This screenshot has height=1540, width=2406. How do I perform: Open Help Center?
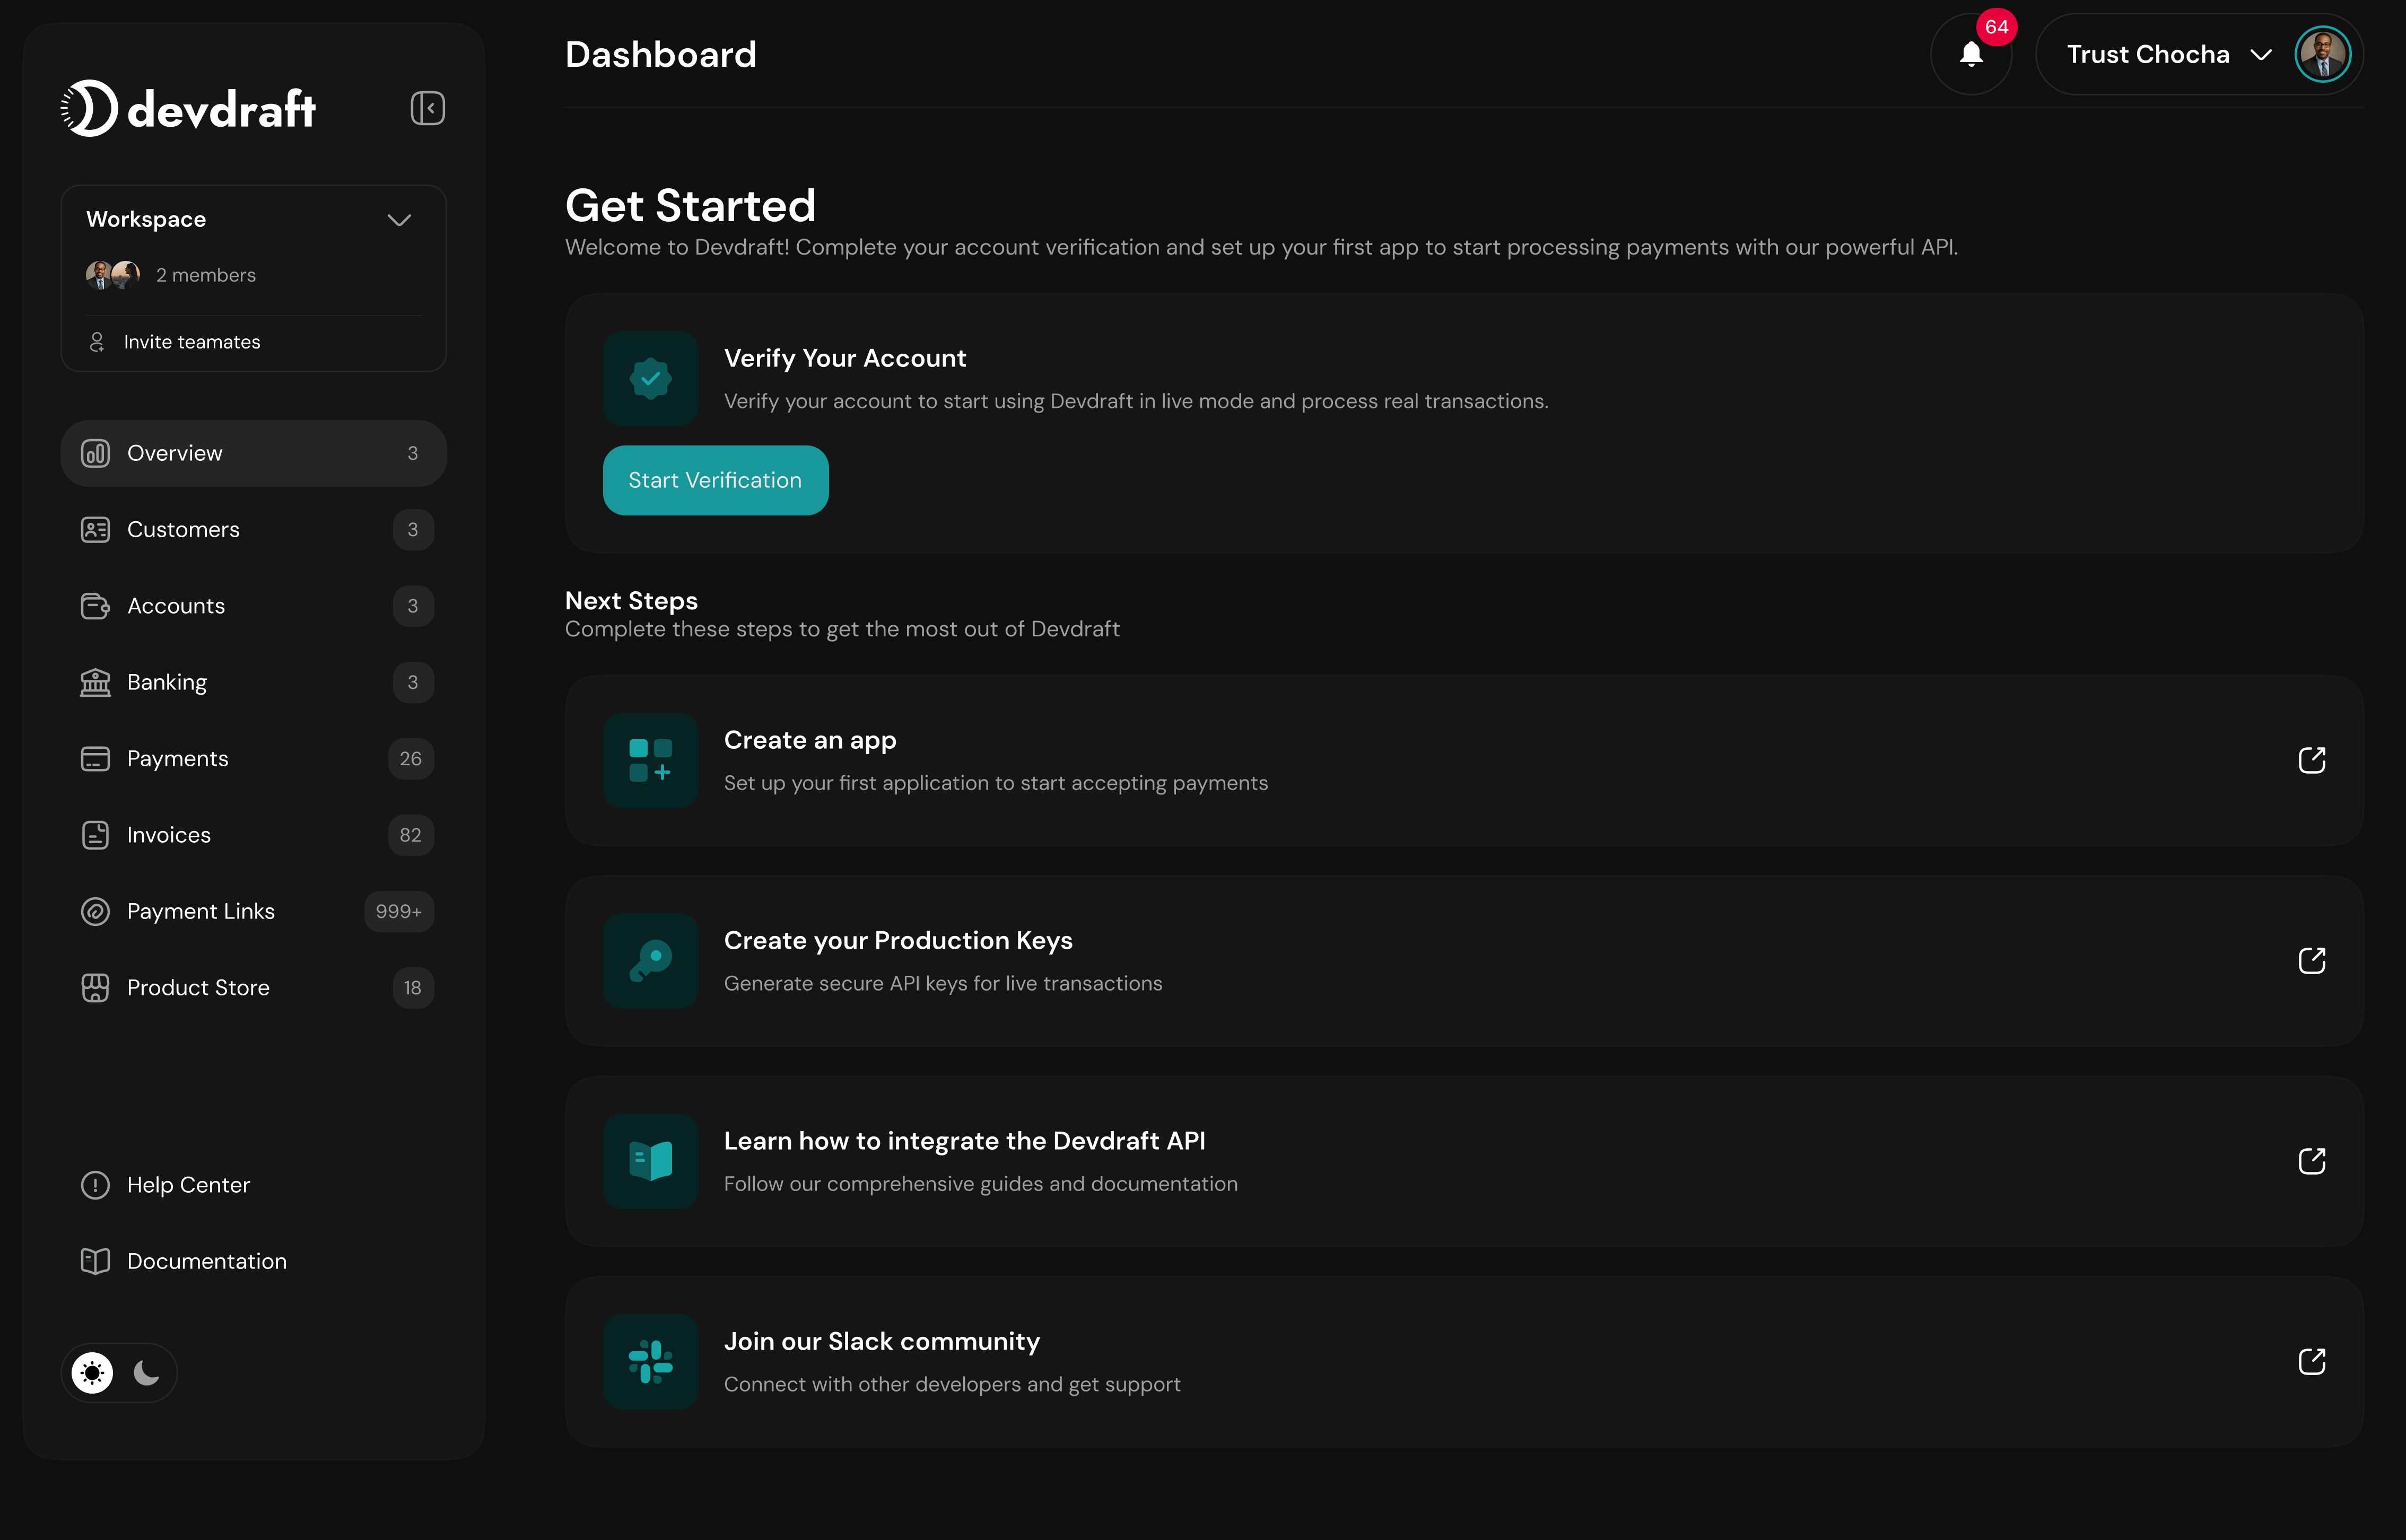[188, 1185]
